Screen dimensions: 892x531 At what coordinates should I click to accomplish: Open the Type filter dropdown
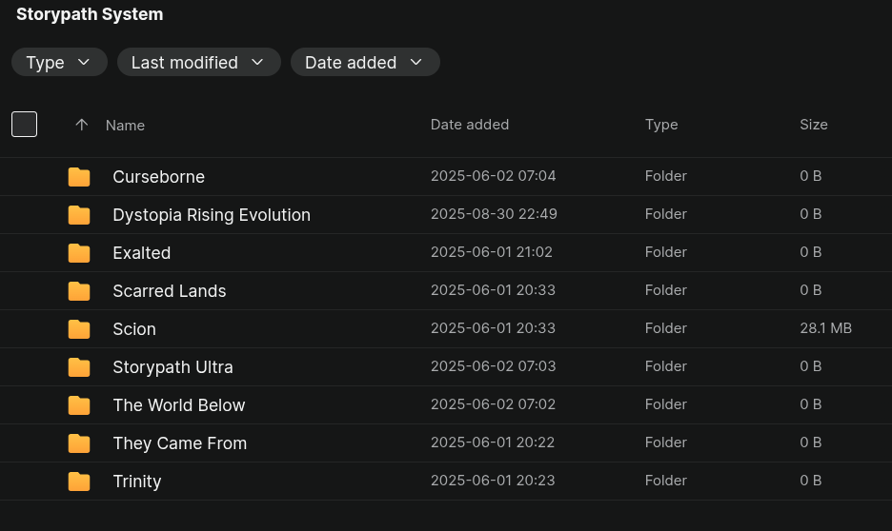coord(59,62)
